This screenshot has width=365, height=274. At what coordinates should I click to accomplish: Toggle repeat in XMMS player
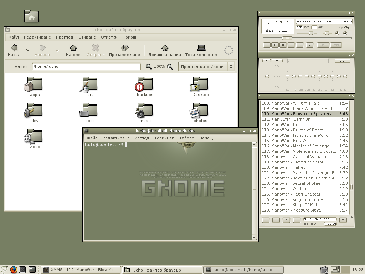tap(336, 45)
